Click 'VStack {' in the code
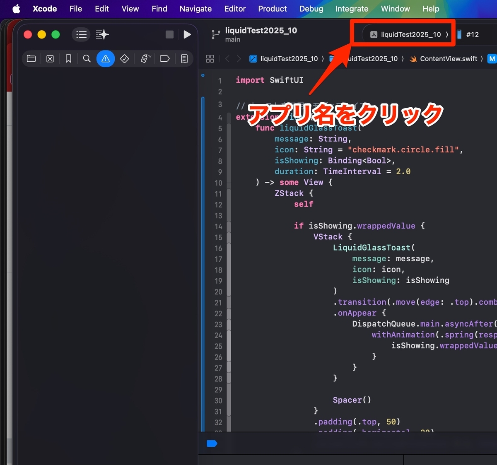Viewport: 497px width, 465px height. (333, 237)
